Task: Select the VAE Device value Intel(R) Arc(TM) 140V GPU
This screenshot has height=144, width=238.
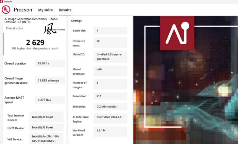Action: pyautogui.click(x=46, y=138)
